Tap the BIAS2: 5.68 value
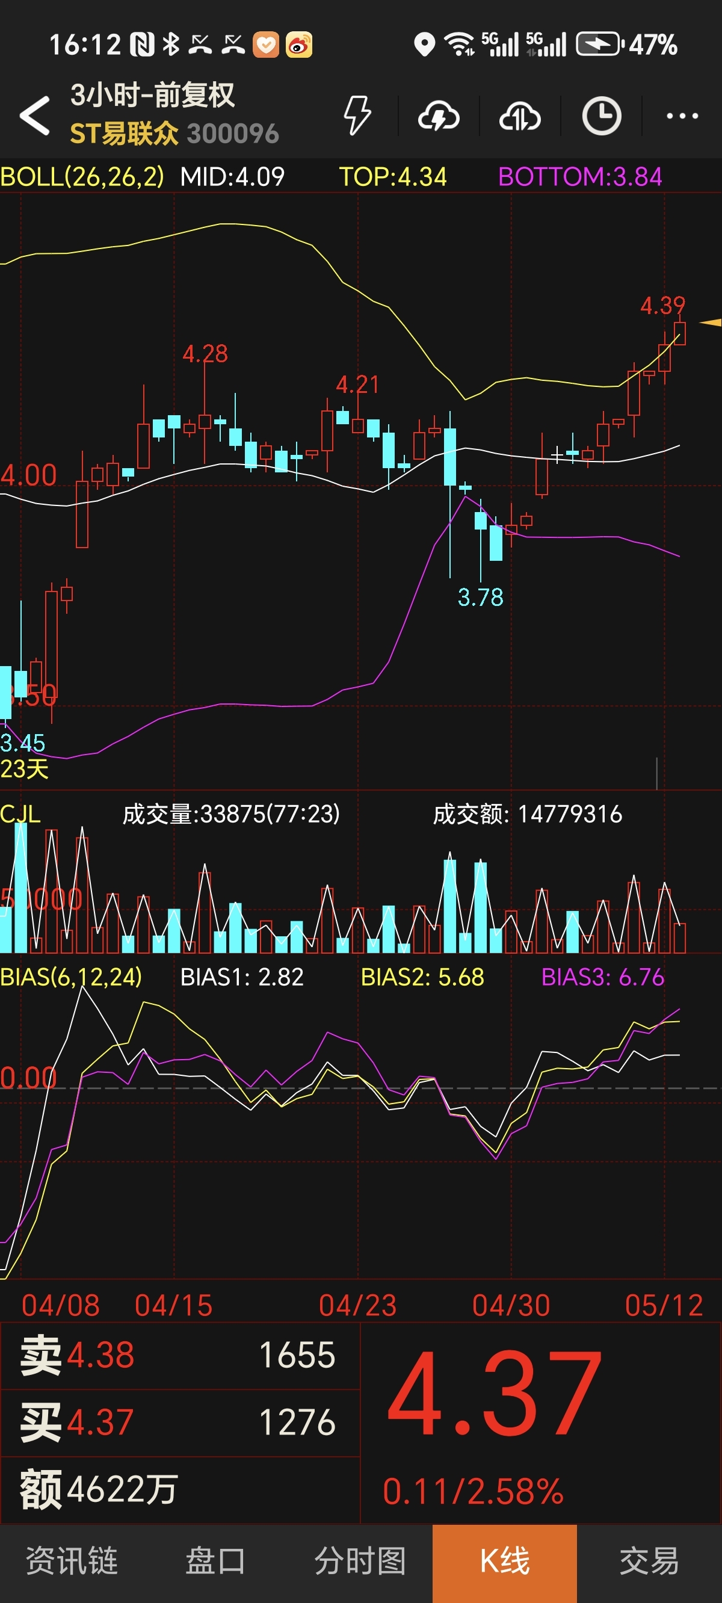Screen dimensions: 722x1603 pos(422,977)
